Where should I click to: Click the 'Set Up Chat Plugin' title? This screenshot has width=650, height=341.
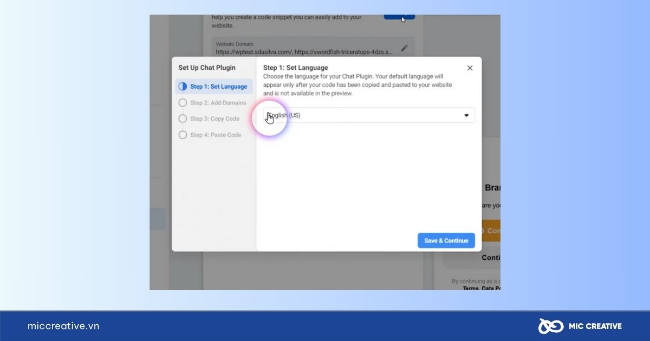(x=207, y=68)
